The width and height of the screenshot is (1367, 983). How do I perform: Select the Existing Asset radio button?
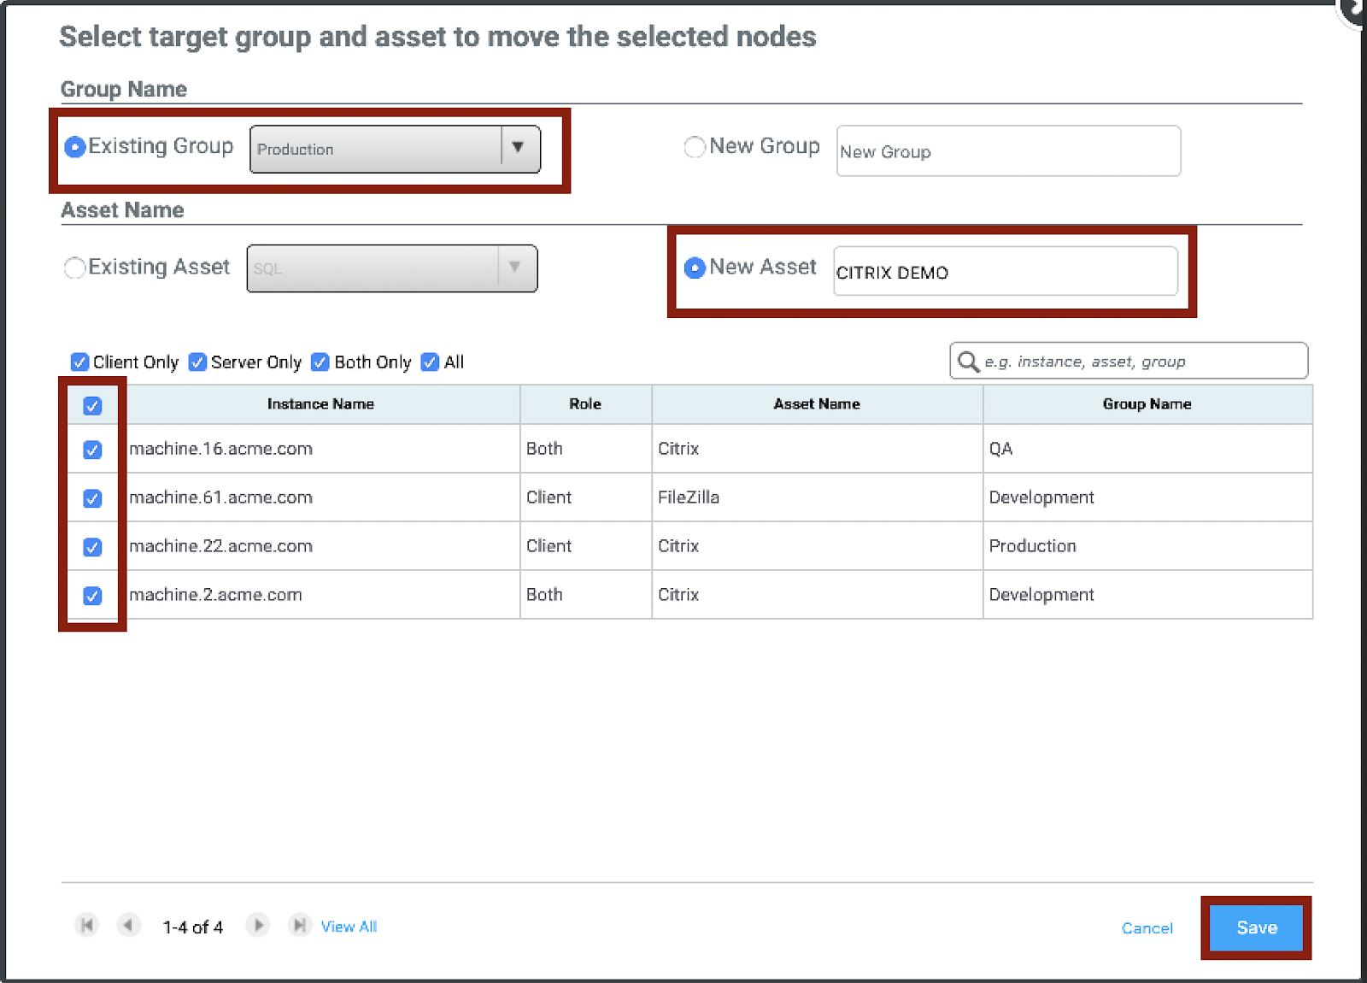(75, 268)
